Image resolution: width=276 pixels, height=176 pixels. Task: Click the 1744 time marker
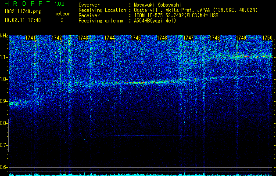(110, 38)
